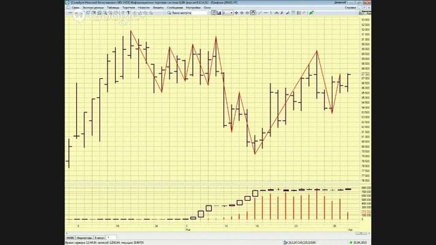Click the horizontal scrollbar right arrow

pos(369,233)
